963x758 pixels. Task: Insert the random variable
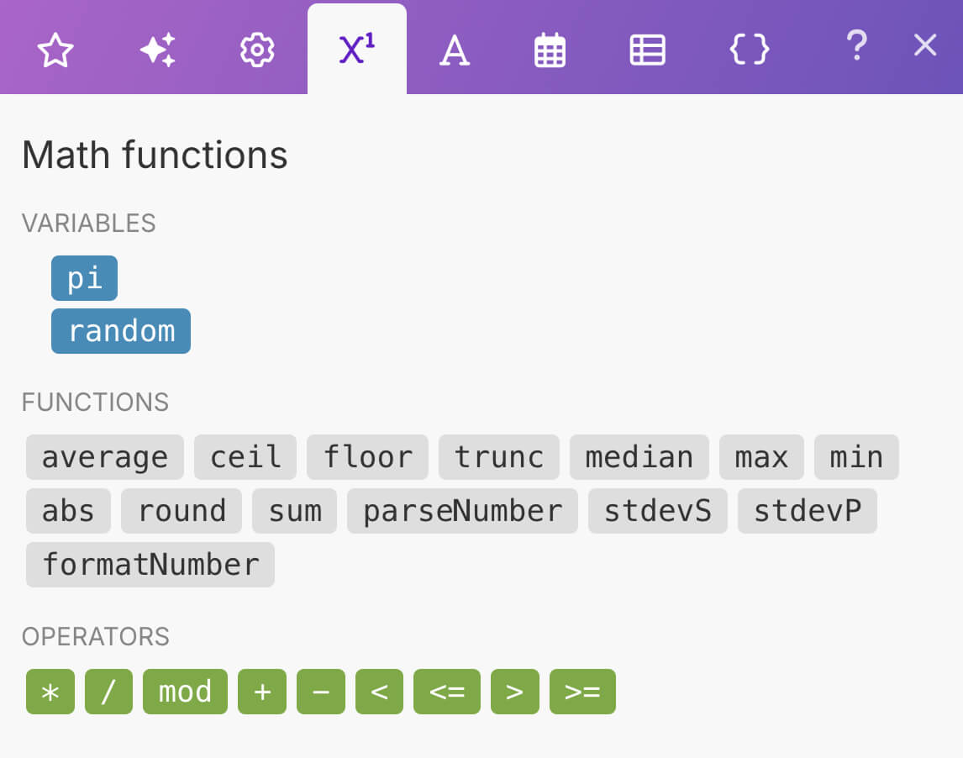click(x=121, y=331)
